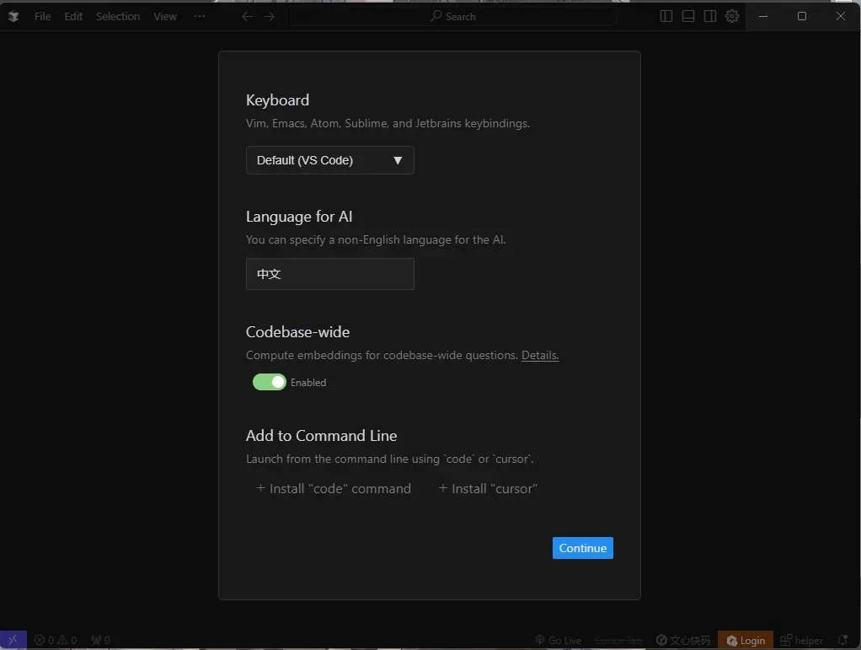The width and height of the screenshot is (861, 650).
Task: Close the Cursor window
Action: [x=841, y=17]
